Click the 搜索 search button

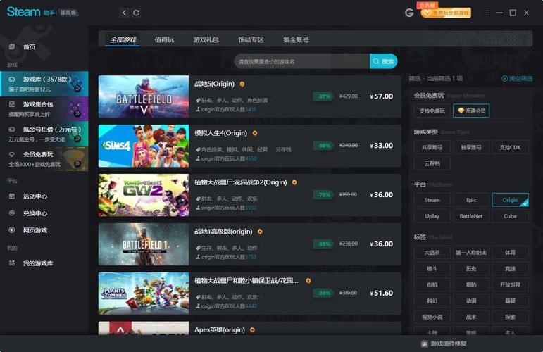pyautogui.click(x=383, y=61)
